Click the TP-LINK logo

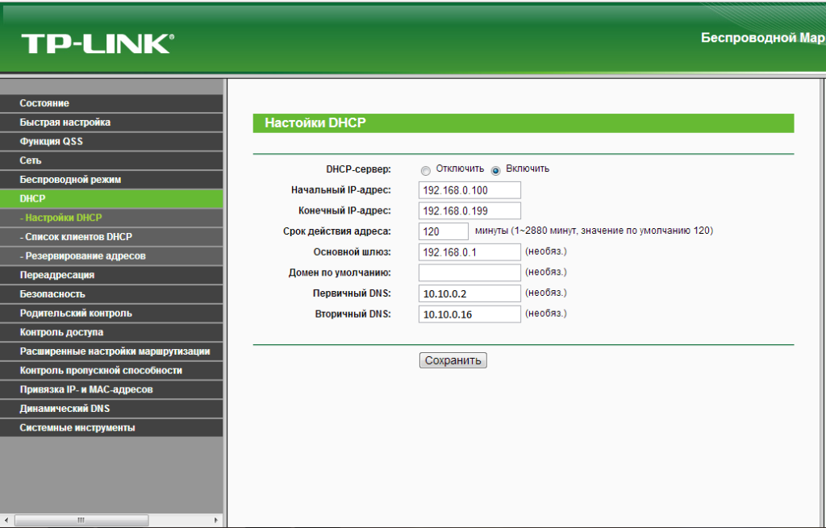[97, 43]
